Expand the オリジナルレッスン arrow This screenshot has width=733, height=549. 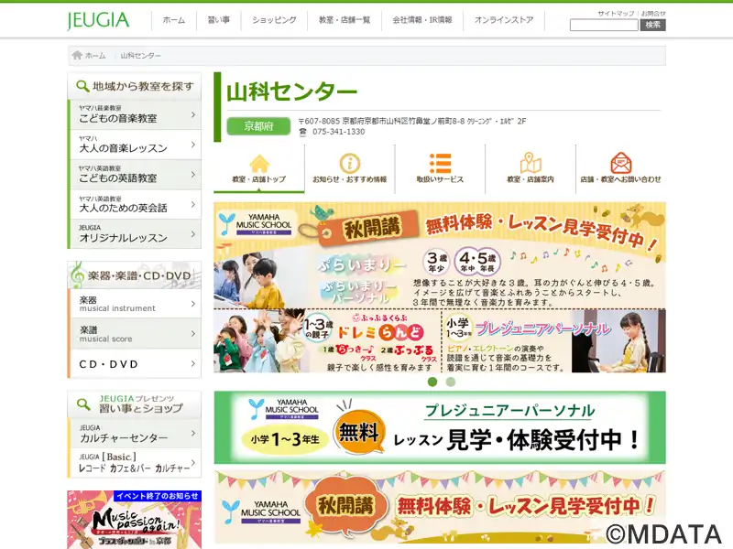(x=193, y=234)
